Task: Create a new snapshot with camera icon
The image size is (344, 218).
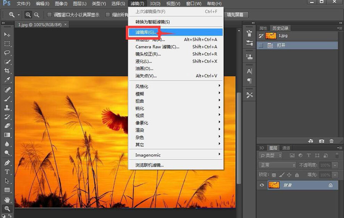Action: point(322,141)
